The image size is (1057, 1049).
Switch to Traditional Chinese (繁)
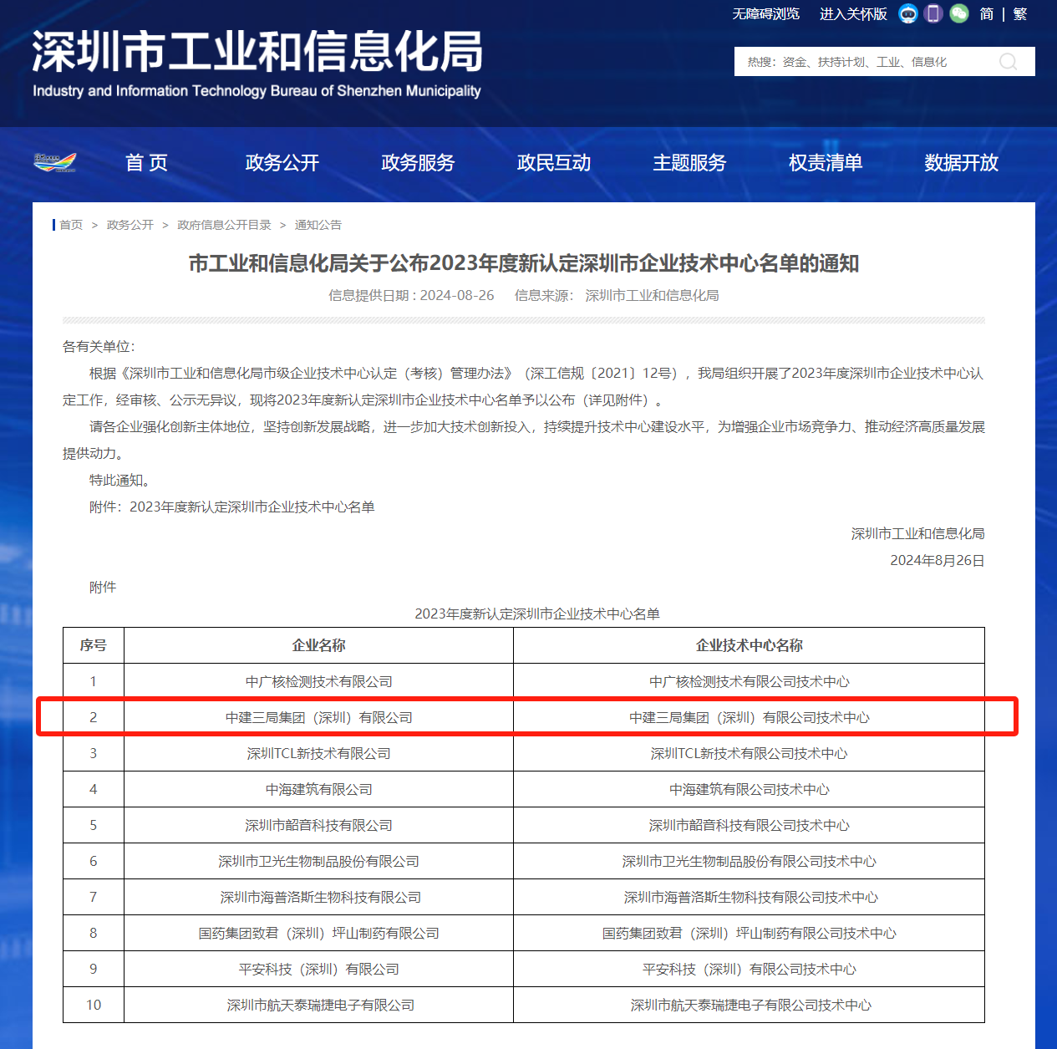click(x=1020, y=14)
